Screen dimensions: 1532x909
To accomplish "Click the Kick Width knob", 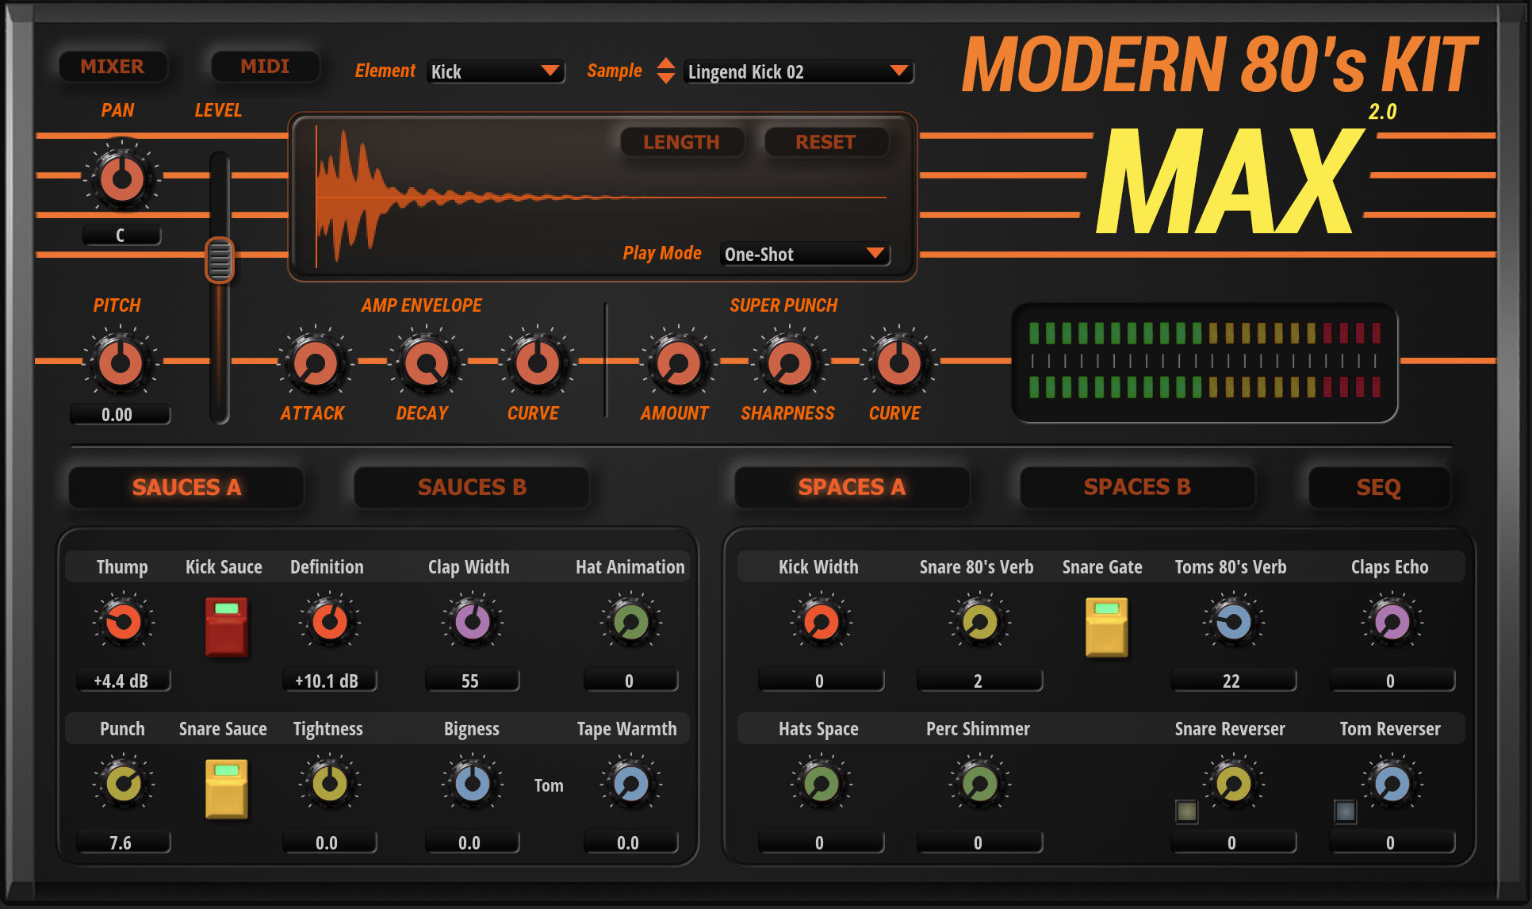I will click(x=822, y=621).
